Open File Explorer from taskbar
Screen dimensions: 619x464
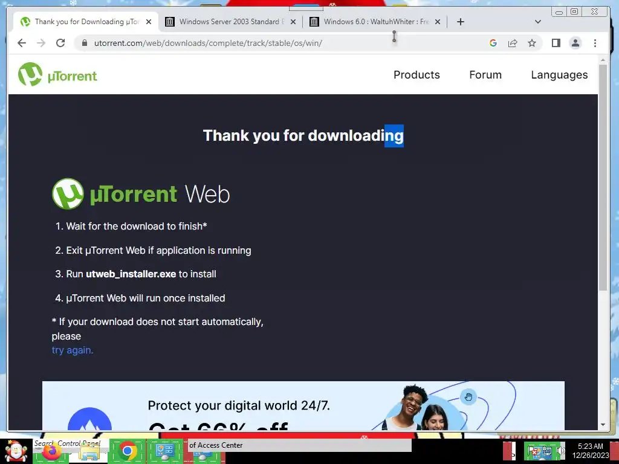tap(89, 452)
